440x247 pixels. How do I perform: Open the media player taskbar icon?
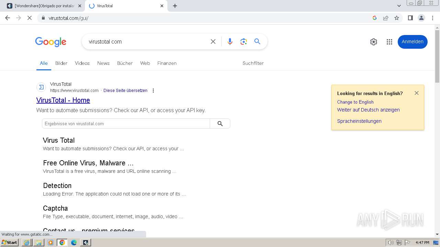(51, 243)
